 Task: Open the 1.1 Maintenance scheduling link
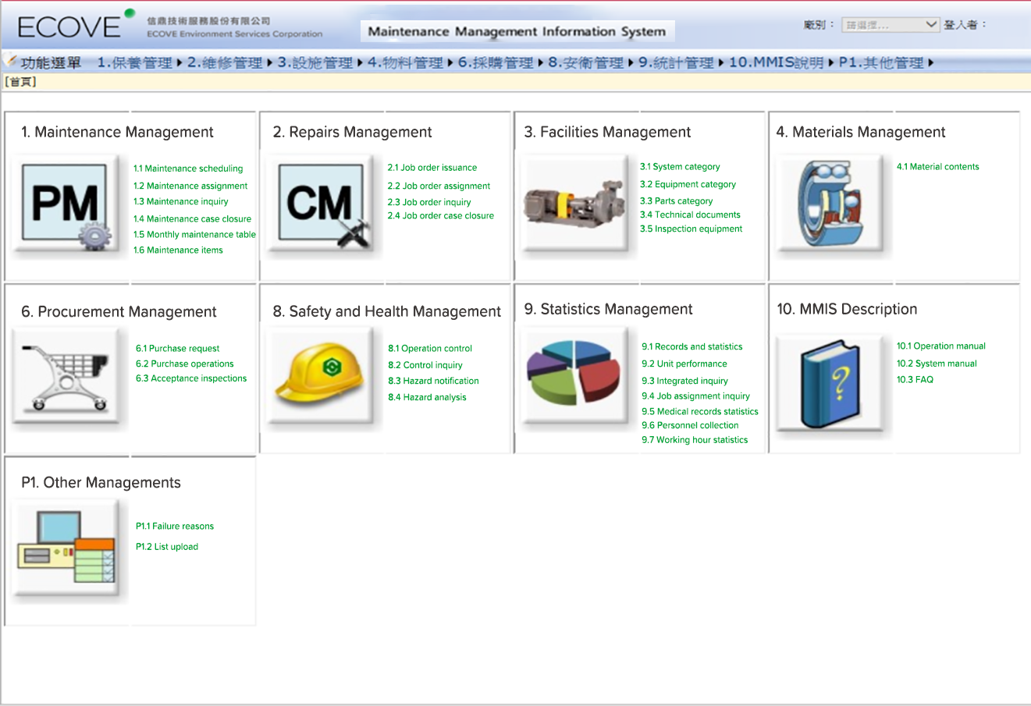point(188,169)
